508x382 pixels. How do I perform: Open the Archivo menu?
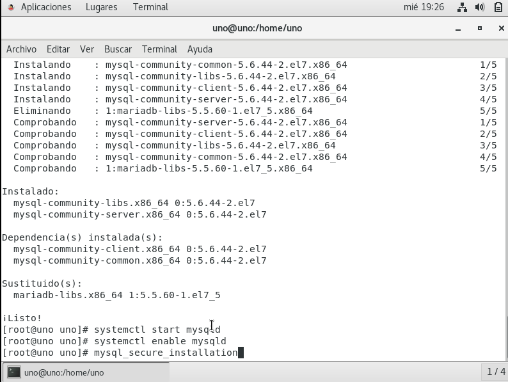(21, 49)
